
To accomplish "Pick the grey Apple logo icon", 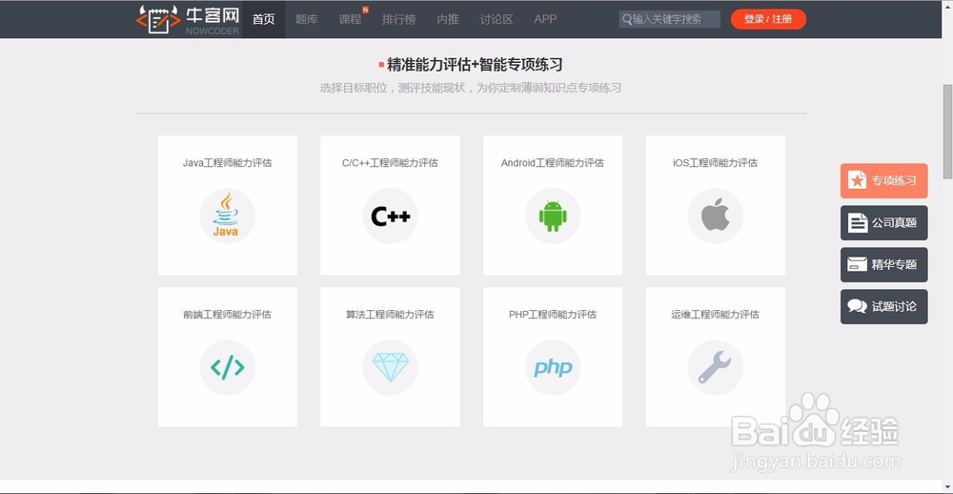I will click(x=716, y=215).
